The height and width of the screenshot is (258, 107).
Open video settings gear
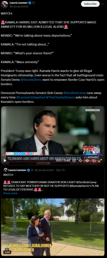87,160
